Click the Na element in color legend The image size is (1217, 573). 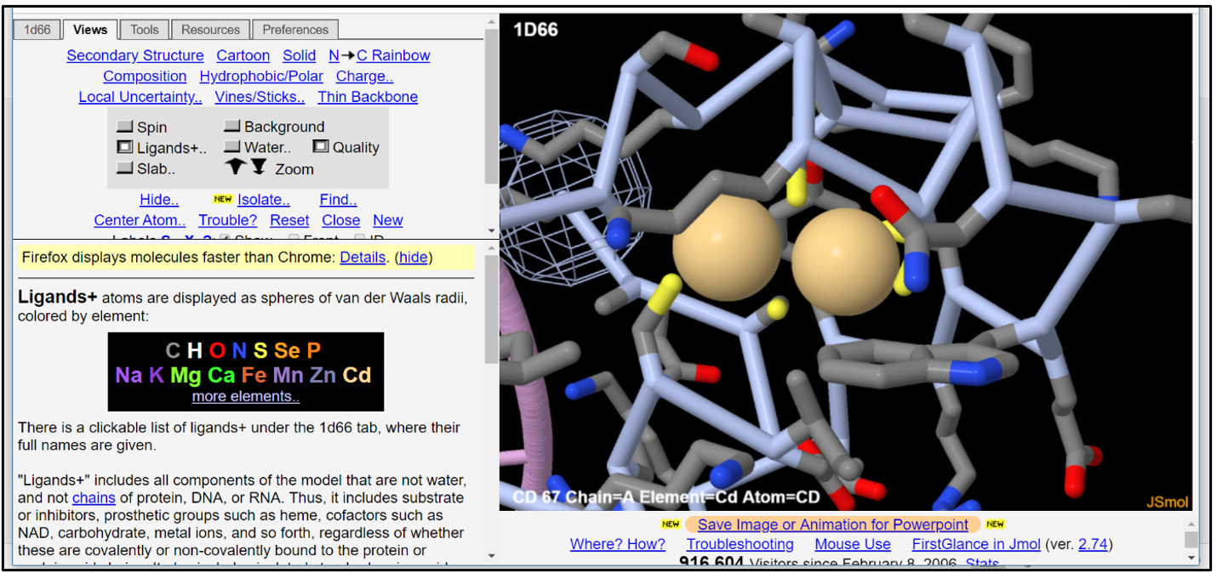click(129, 375)
